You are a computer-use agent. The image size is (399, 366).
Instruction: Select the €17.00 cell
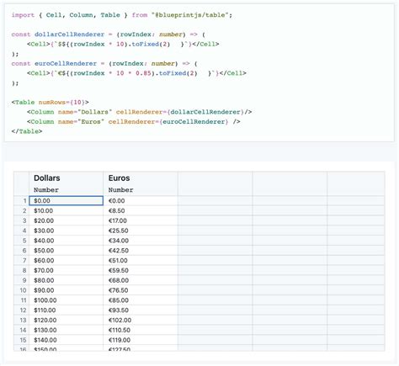click(141, 220)
